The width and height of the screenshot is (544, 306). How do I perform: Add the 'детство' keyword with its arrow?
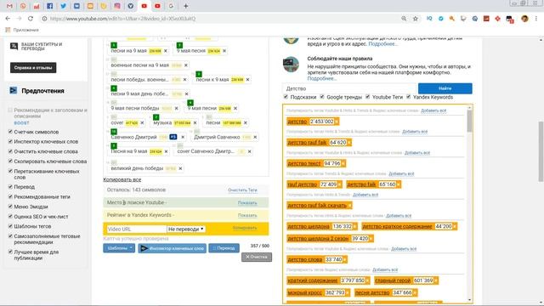[337, 122]
